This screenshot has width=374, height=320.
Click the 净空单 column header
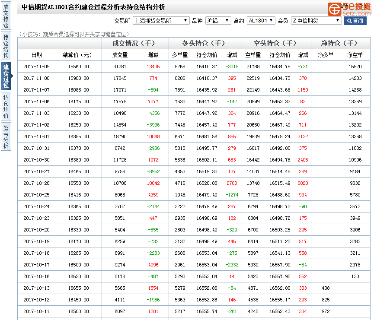[x=355, y=55]
